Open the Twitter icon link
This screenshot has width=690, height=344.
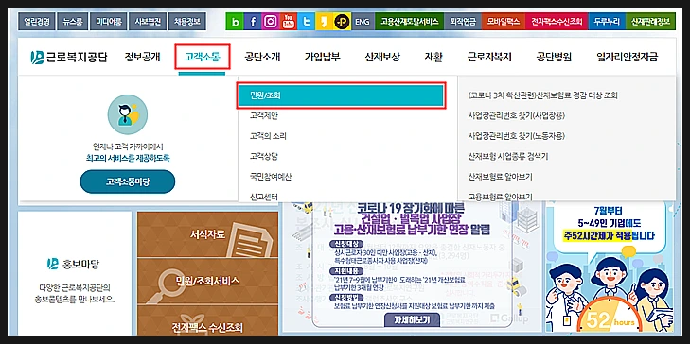point(307,21)
